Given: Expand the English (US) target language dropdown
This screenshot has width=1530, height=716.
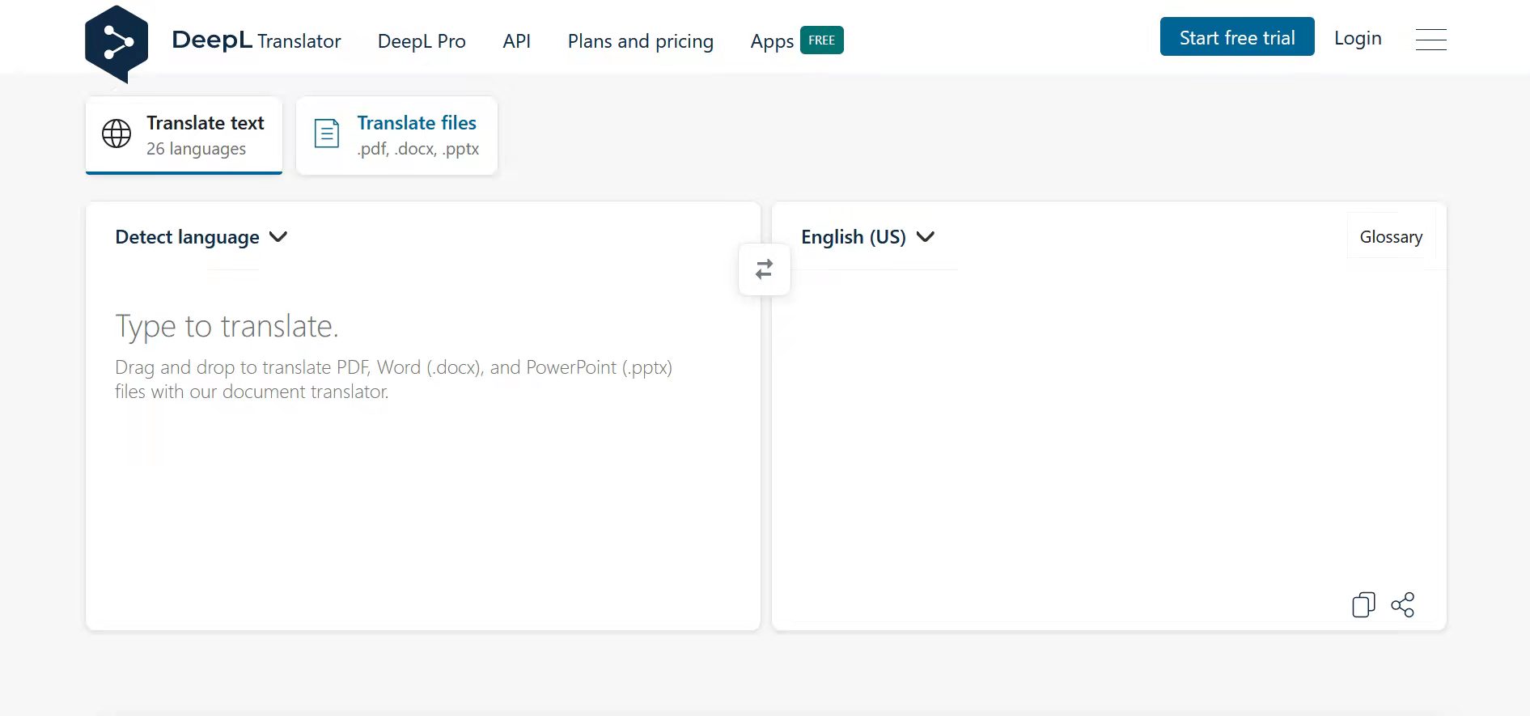Looking at the screenshot, I should [868, 237].
